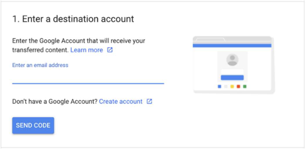Click external-link icon beside Create account

(149, 101)
